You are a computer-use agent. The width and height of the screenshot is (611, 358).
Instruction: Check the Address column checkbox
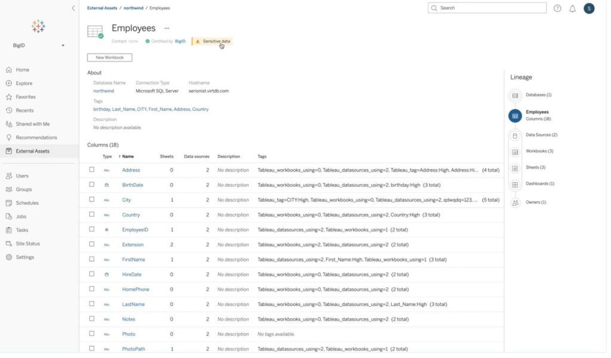92,170
